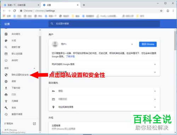Open the Theme (主题背景) row
The width and height of the screenshot is (177, 135).
[x=104, y=127]
